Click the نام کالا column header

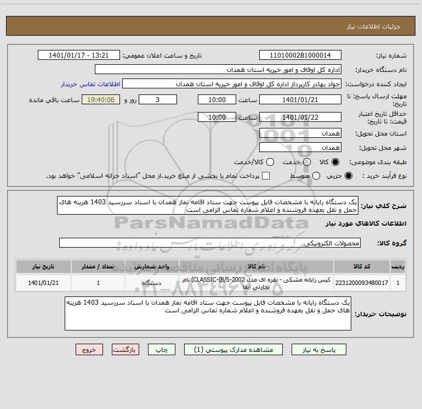point(256,266)
